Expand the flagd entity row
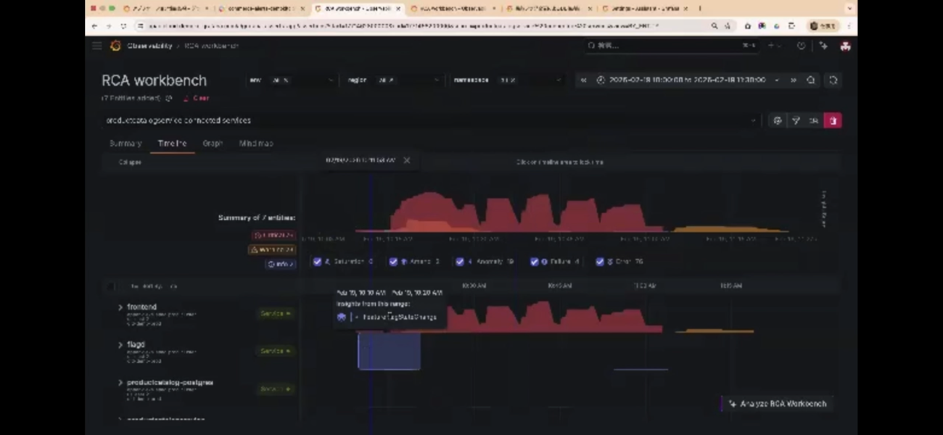Screen dimensions: 943x435 point(120,345)
